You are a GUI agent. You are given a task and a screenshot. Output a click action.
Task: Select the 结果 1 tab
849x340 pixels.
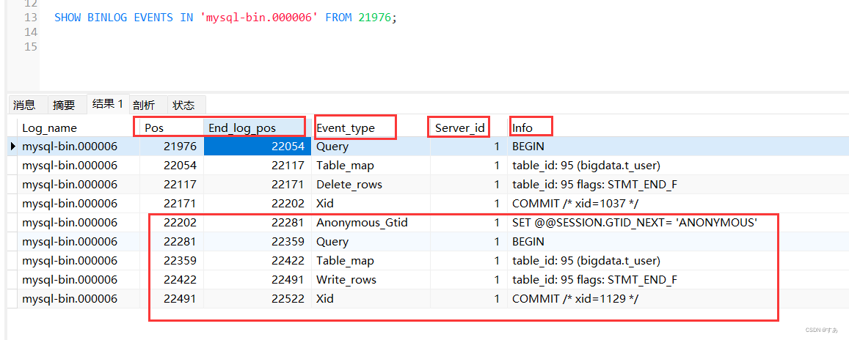(108, 104)
